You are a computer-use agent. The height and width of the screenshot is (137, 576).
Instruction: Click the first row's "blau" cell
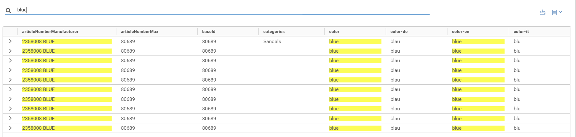coord(395,42)
